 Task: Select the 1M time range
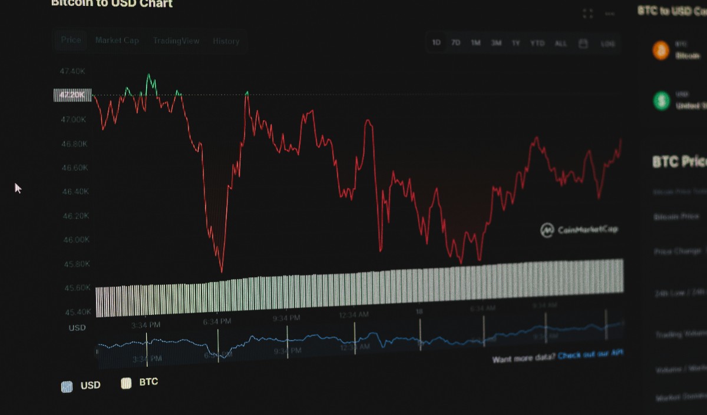475,43
